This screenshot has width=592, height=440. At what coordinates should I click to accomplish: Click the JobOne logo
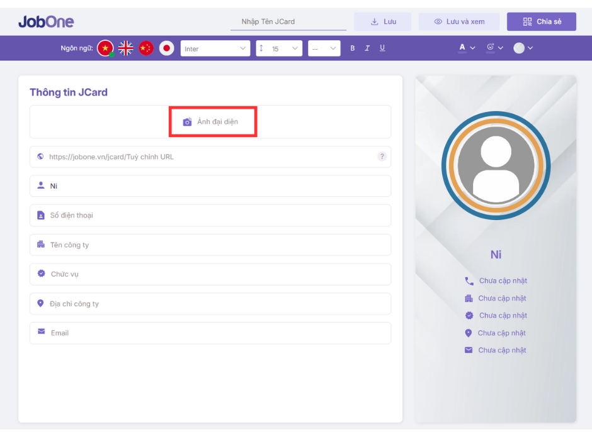(x=46, y=21)
